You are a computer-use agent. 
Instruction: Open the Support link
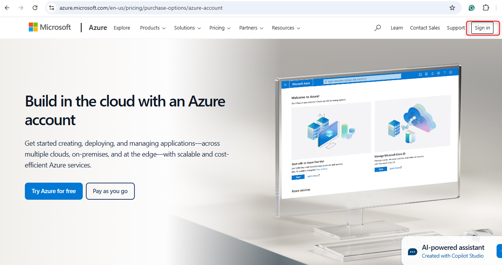click(456, 28)
